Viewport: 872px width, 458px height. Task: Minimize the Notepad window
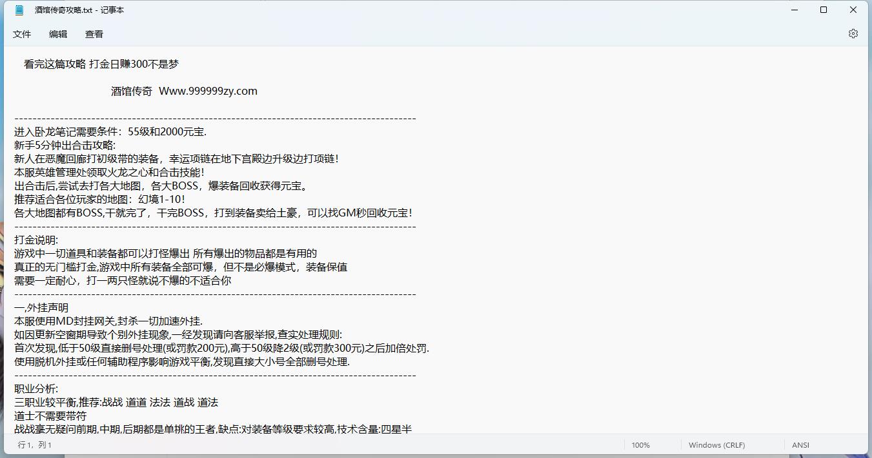click(x=794, y=10)
